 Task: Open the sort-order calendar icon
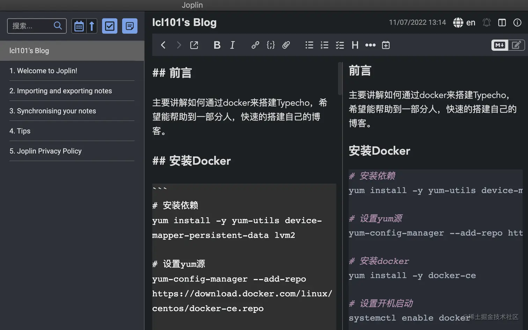(79, 26)
